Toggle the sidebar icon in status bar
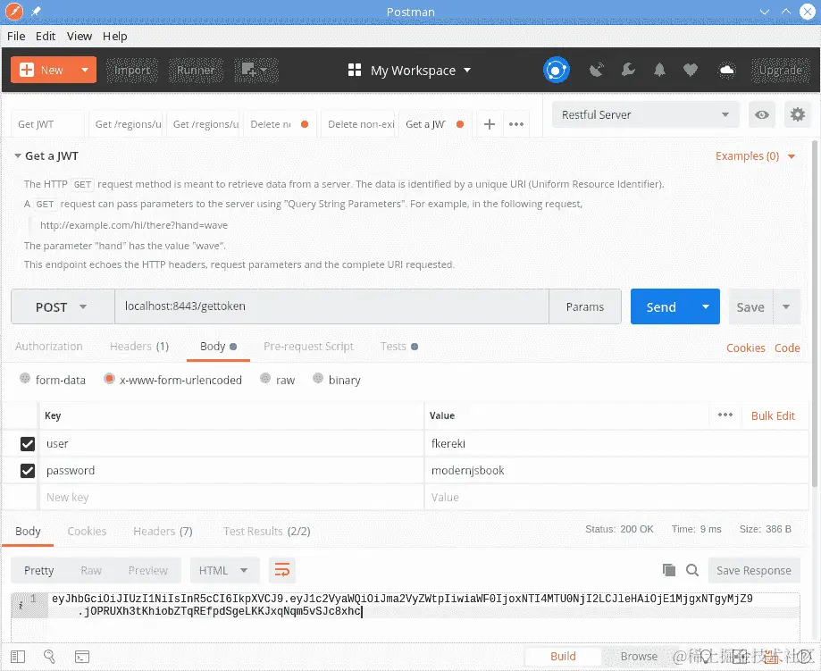This screenshot has width=821, height=671. [18, 657]
